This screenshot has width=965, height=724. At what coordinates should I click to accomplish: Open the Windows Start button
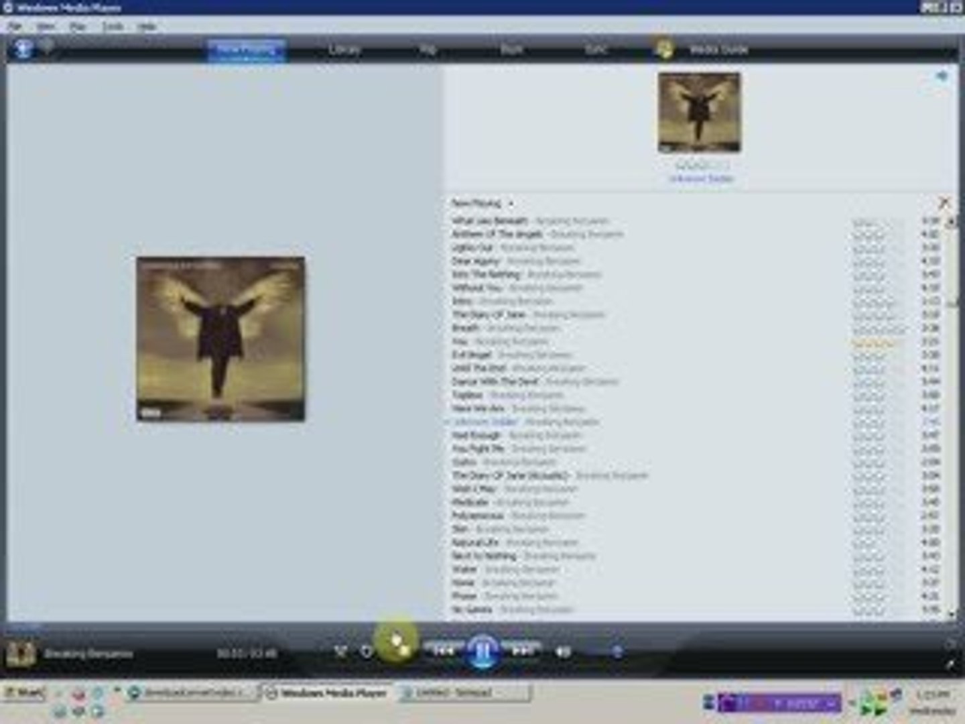tap(24, 692)
